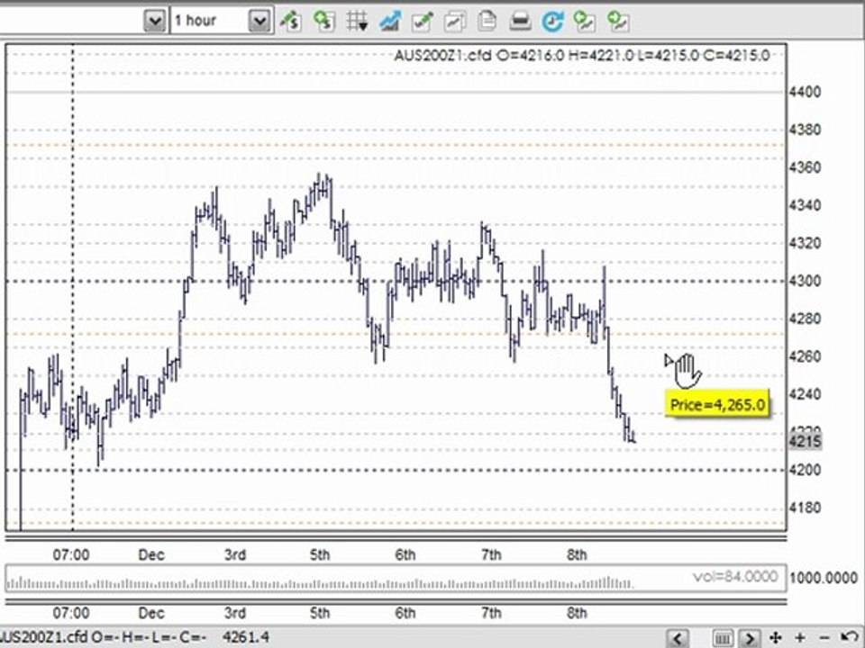Click the 6th date label on upper axis

pos(405,554)
